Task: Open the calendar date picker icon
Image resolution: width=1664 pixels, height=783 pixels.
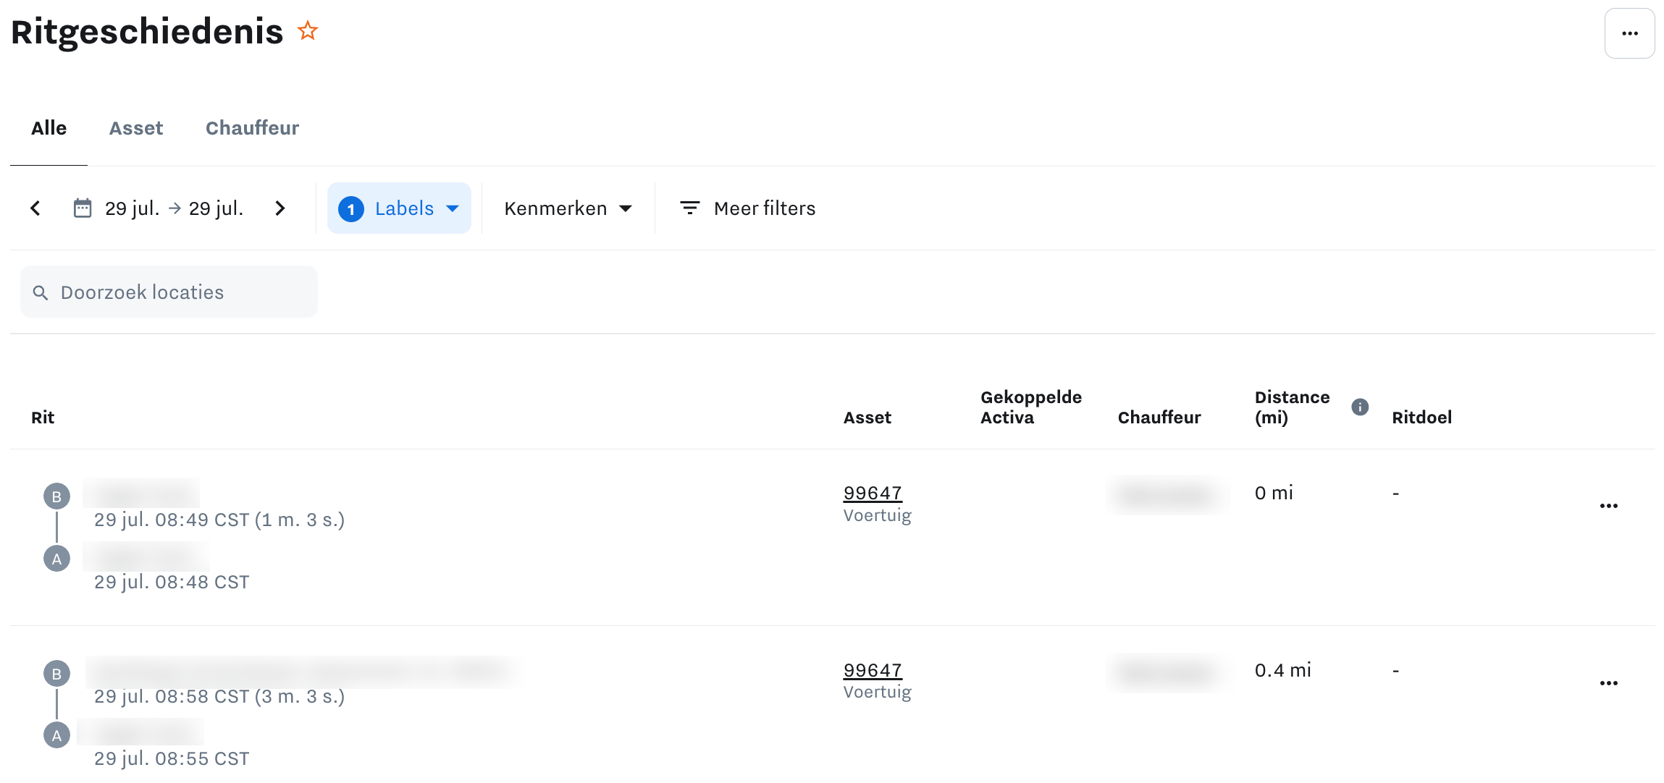Action: [x=83, y=208]
